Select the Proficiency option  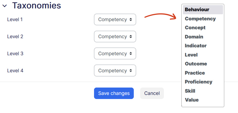click(x=199, y=82)
